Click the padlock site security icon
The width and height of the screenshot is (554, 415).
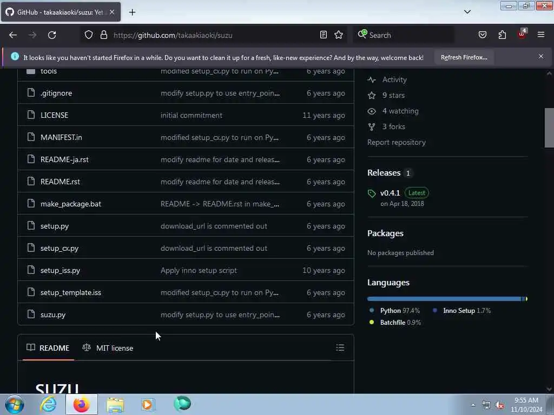click(103, 35)
